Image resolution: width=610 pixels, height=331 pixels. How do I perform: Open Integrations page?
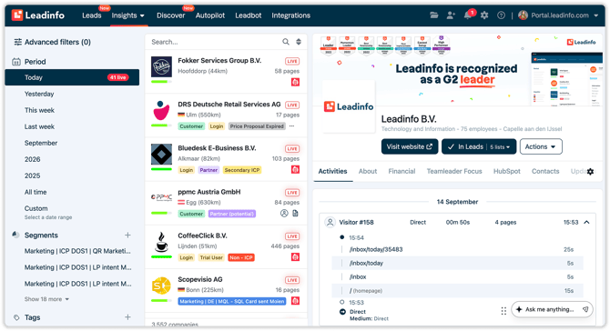(291, 15)
